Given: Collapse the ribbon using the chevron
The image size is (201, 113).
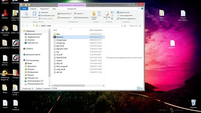Looking at the screenshot, I should point(139,8).
